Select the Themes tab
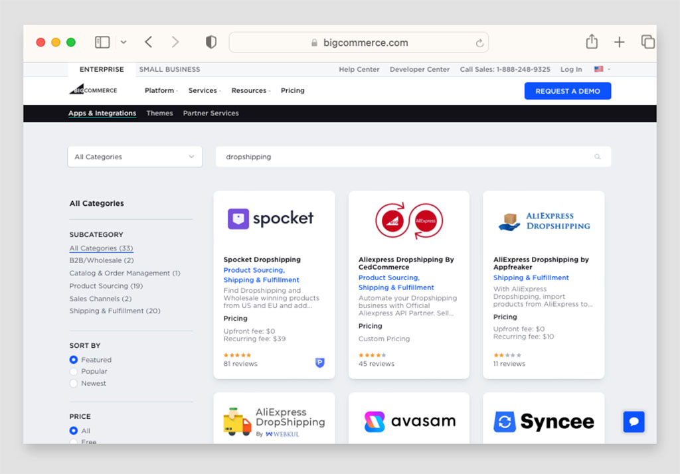 [x=159, y=113]
